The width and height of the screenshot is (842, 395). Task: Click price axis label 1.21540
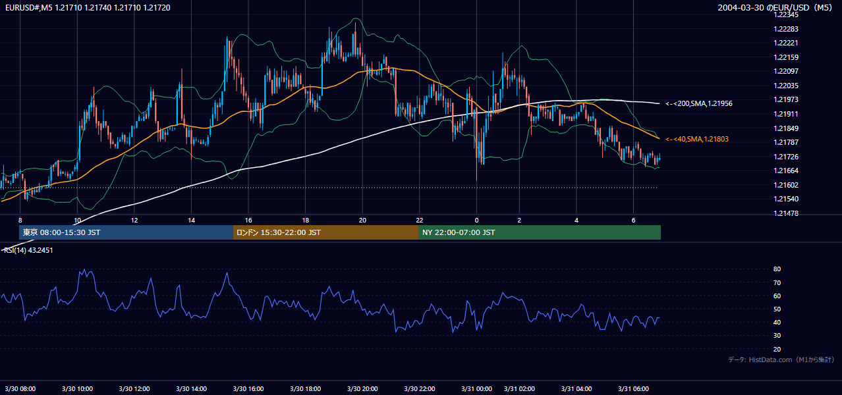[787, 199]
